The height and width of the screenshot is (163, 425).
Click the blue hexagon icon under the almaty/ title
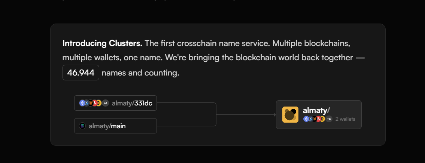(310, 119)
